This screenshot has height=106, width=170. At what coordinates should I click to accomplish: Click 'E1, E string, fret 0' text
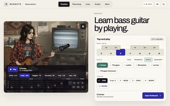(x=26, y=70)
